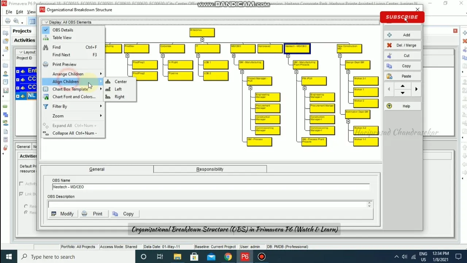Click the Add button icon
This screenshot has width=467, height=263.
[x=389, y=35]
